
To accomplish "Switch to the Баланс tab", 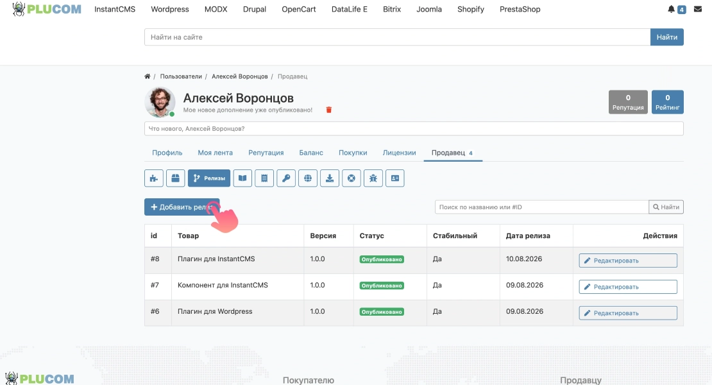I will pos(311,153).
